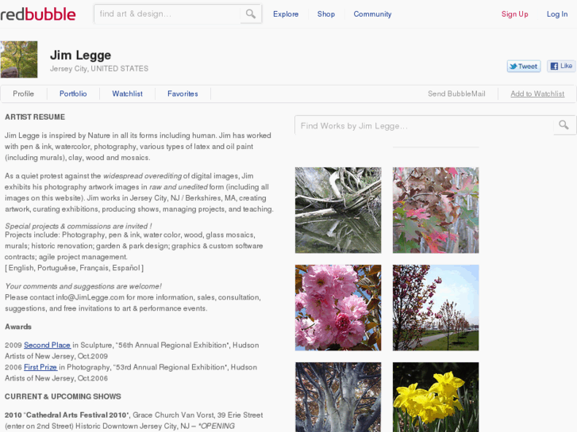Tweet this profile on Twitter
The height and width of the screenshot is (432, 577).
coord(524,66)
